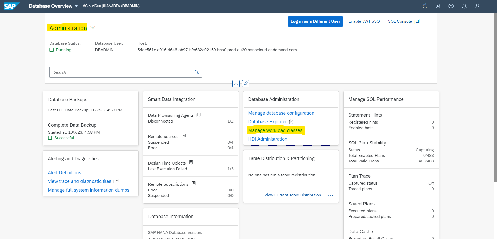The height and width of the screenshot is (239, 497).
Task: Click into the Search input field
Action: [x=122, y=72]
